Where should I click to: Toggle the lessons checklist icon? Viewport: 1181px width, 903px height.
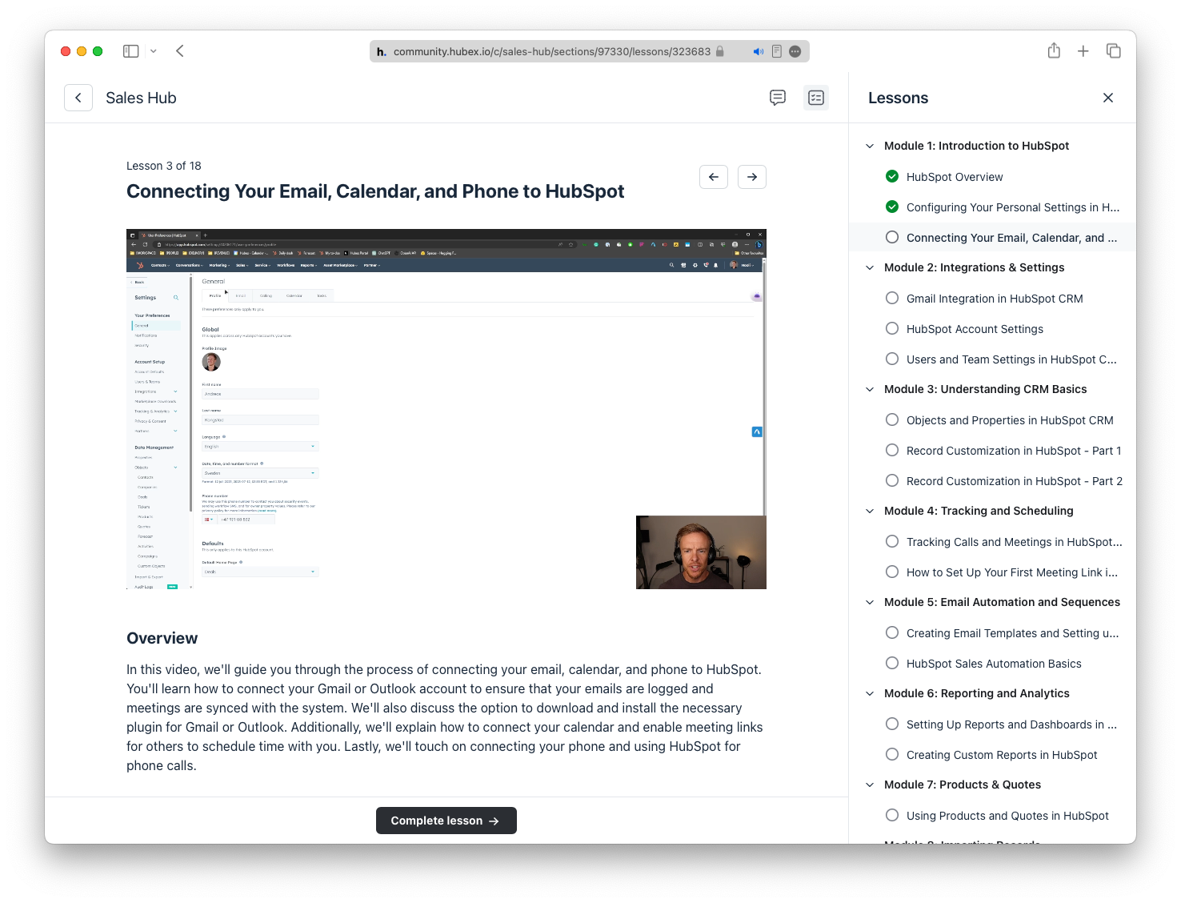pos(816,98)
